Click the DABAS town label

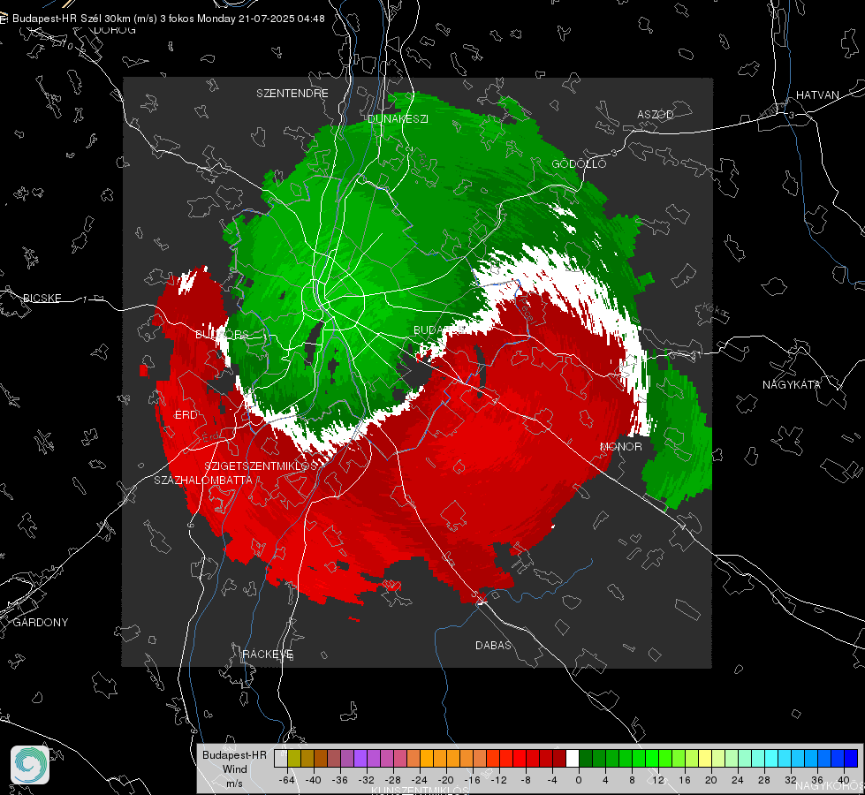coord(493,645)
